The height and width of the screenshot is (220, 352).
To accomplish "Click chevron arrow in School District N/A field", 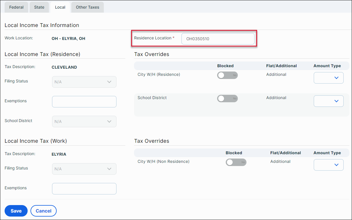I will (x=109, y=121).
